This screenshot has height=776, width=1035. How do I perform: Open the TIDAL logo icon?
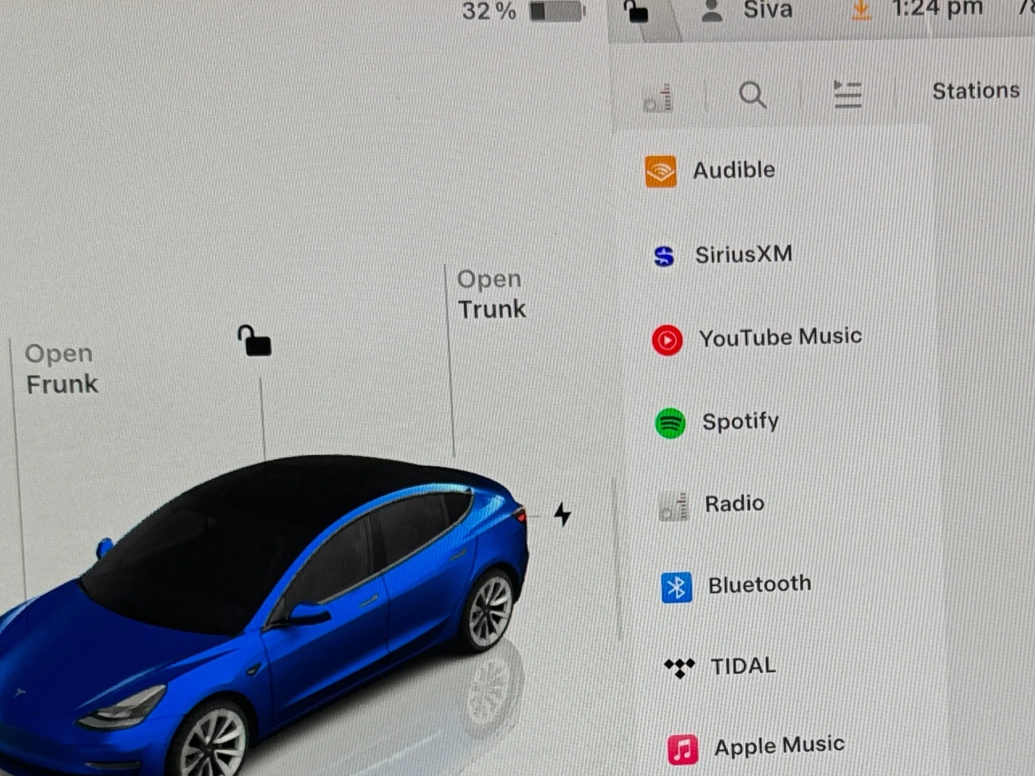(679, 667)
